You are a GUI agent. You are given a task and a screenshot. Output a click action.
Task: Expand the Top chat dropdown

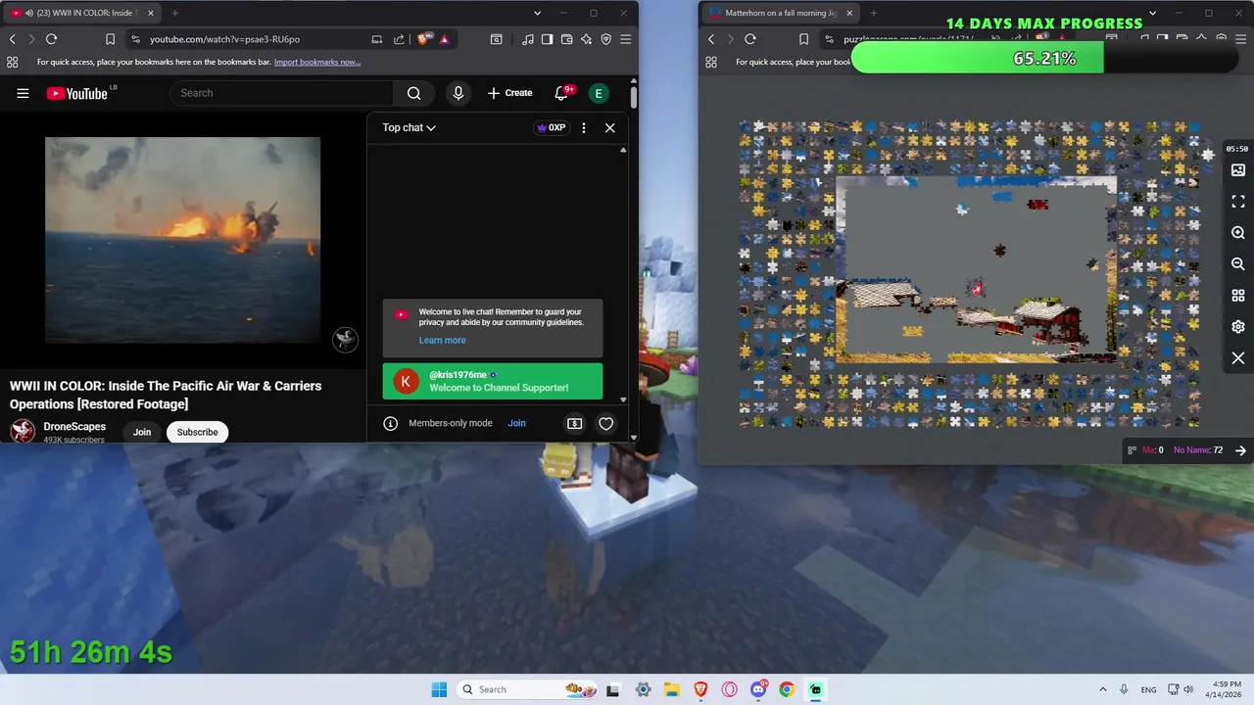point(409,127)
